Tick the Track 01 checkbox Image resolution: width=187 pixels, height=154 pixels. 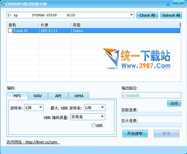point(10,30)
